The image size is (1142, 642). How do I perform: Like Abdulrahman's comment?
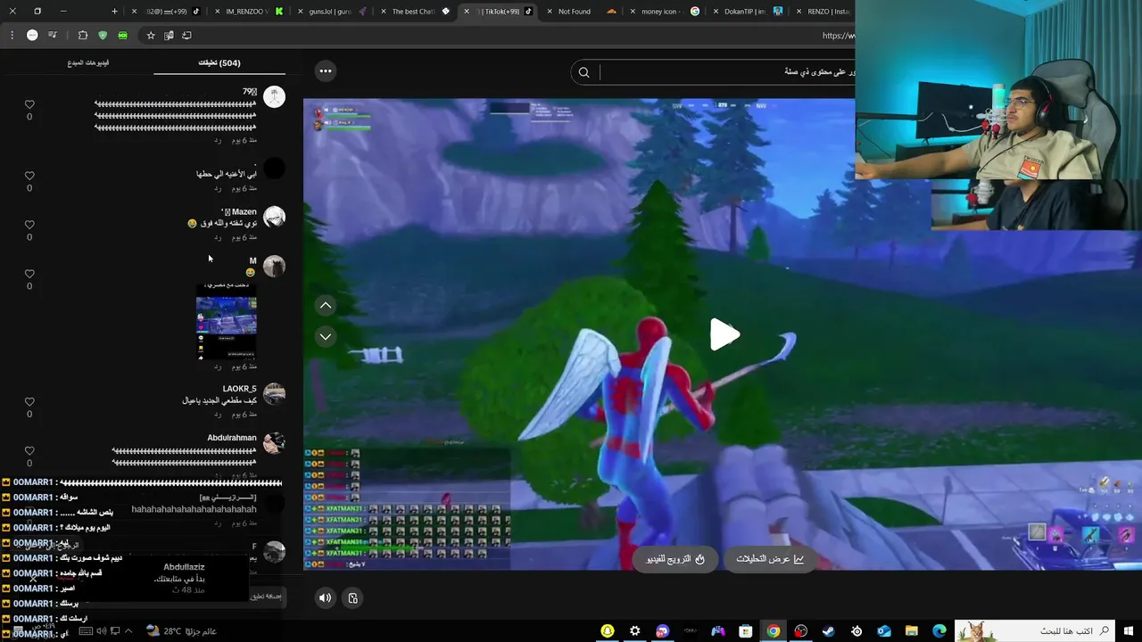[29, 450]
